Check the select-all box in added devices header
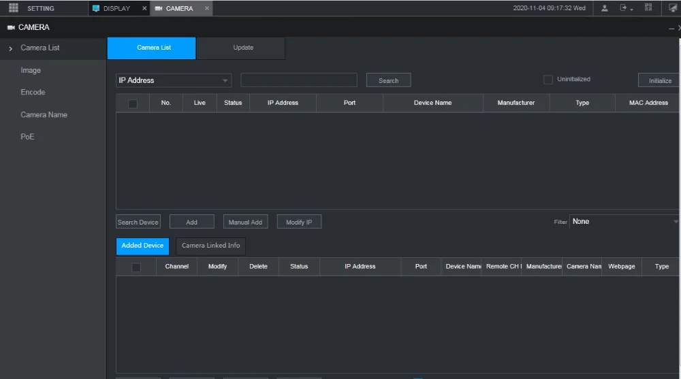 [x=136, y=267]
